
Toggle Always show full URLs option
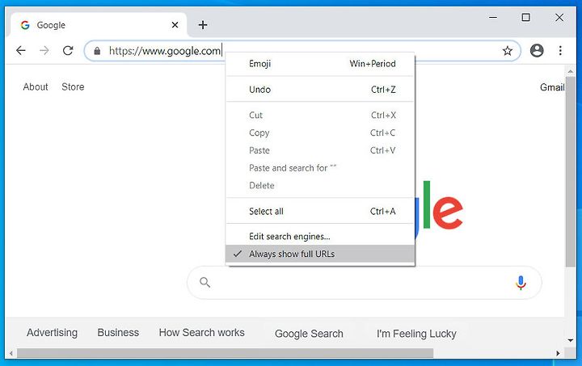[320, 254]
